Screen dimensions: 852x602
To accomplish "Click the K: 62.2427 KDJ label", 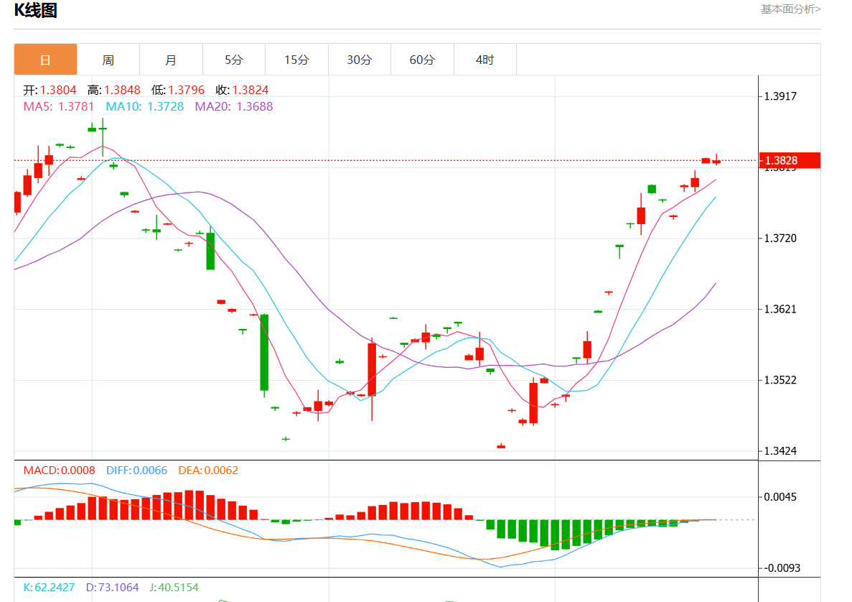I will [x=50, y=587].
